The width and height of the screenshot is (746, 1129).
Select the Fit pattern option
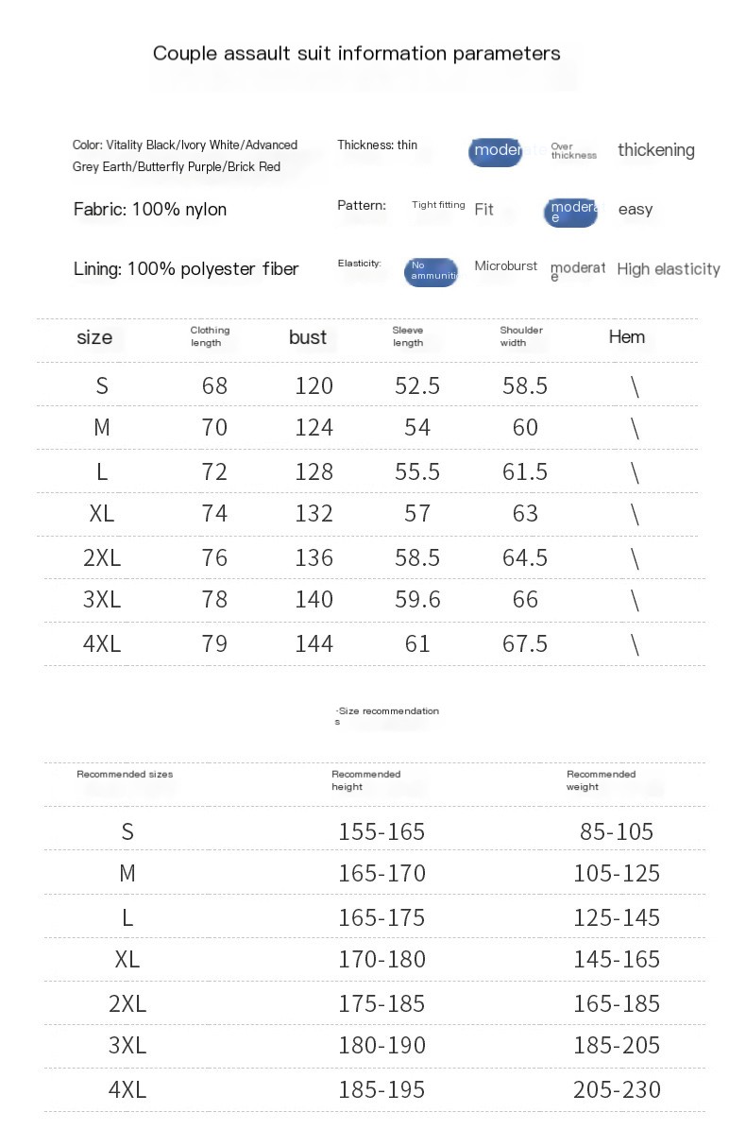(x=483, y=210)
